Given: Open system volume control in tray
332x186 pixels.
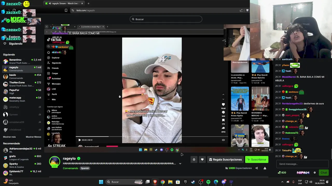Looking at the screenshot, I should click(x=311, y=182).
